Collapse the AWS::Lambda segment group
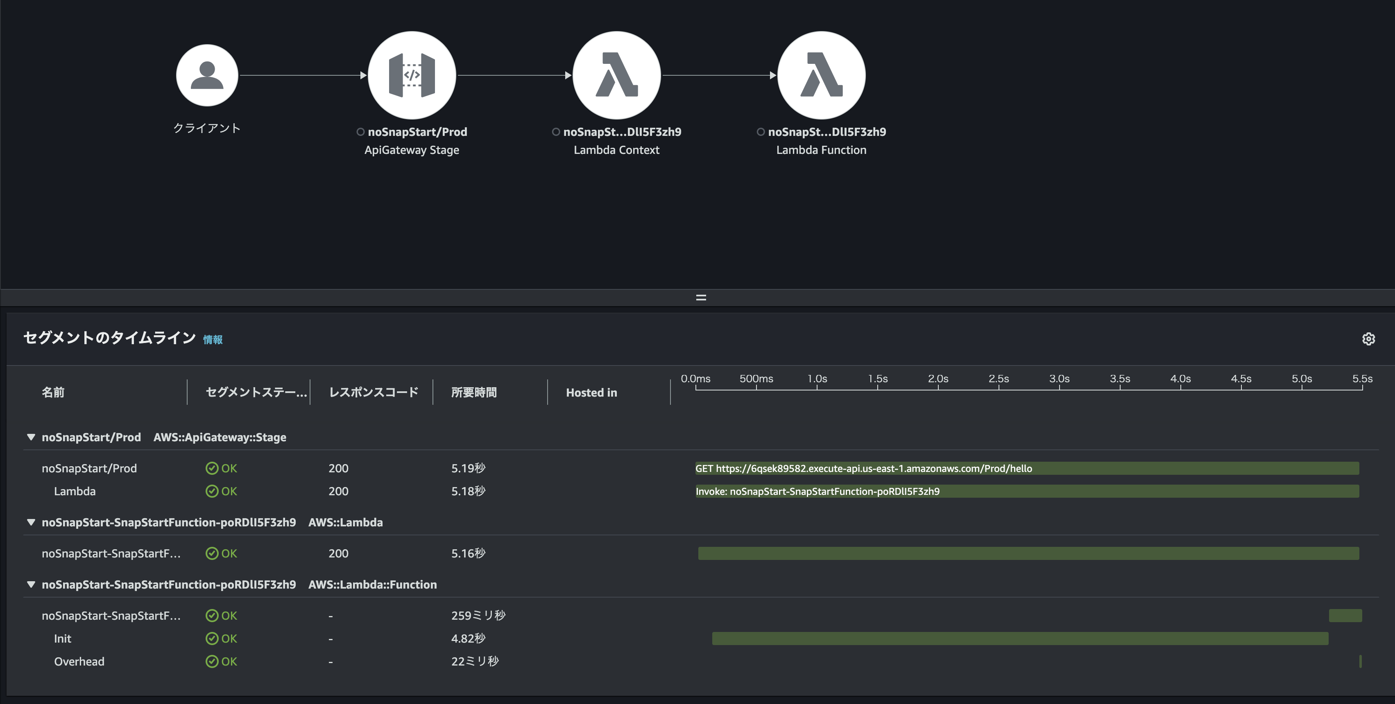This screenshot has width=1395, height=704. click(x=31, y=522)
